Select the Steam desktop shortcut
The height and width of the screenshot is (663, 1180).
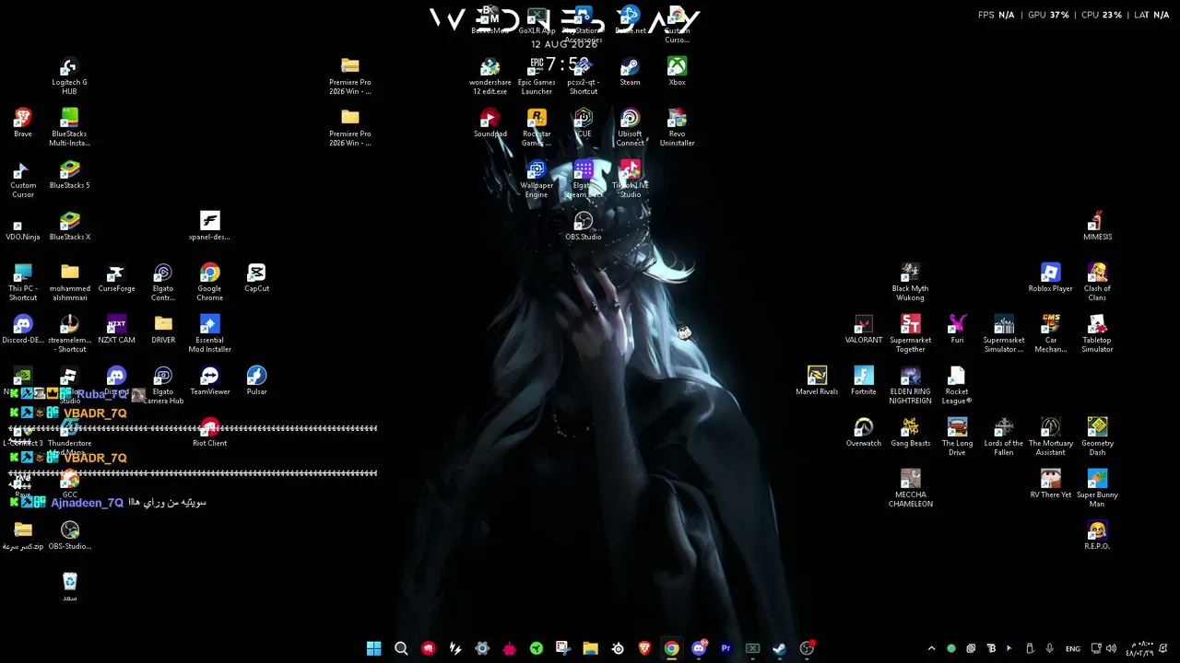click(630, 72)
